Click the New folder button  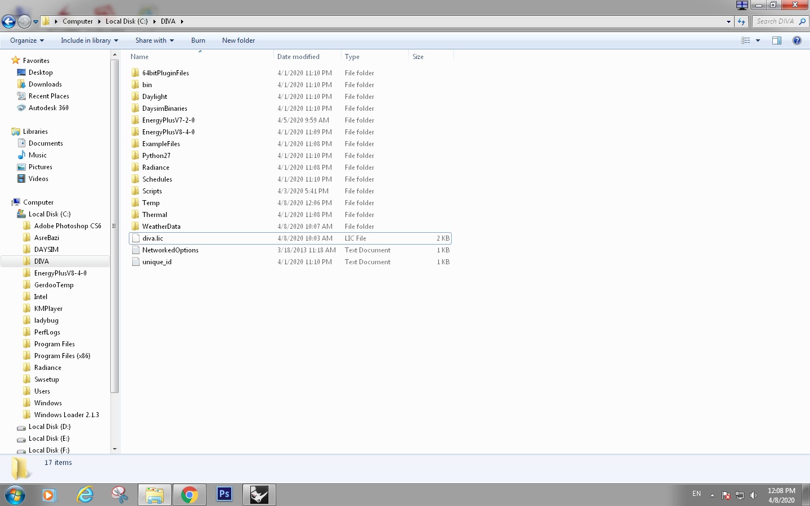[238, 40]
